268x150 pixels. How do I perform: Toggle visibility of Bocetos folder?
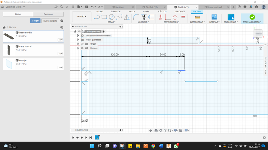pos(82,48)
